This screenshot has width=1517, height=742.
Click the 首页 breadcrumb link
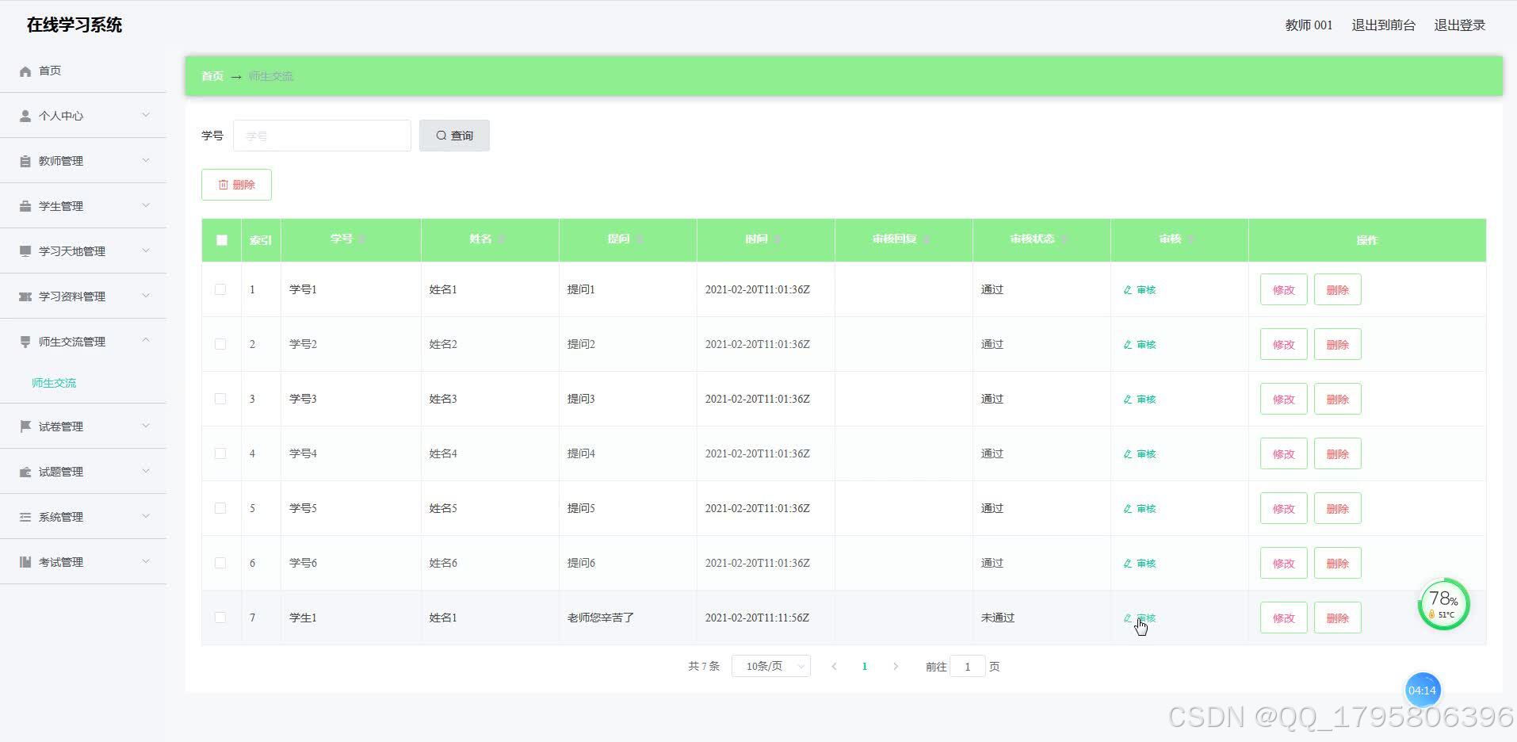click(x=212, y=76)
